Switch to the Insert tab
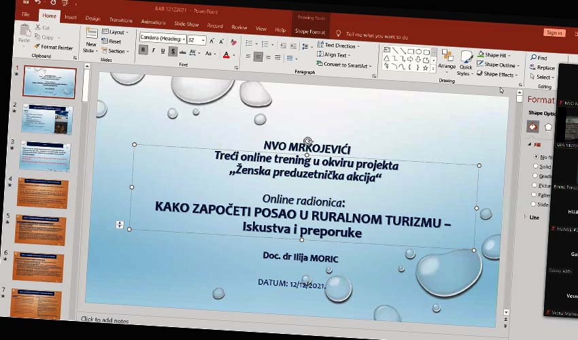The width and height of the screenshot is (578, 340). coord(71,17)
